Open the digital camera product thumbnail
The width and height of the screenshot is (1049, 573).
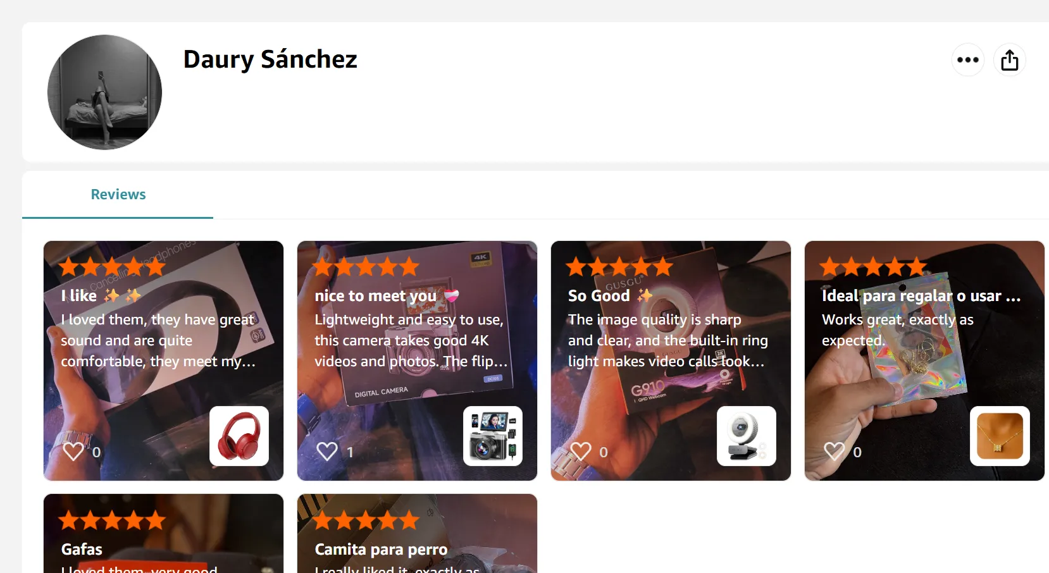click(x=493, y=436)
